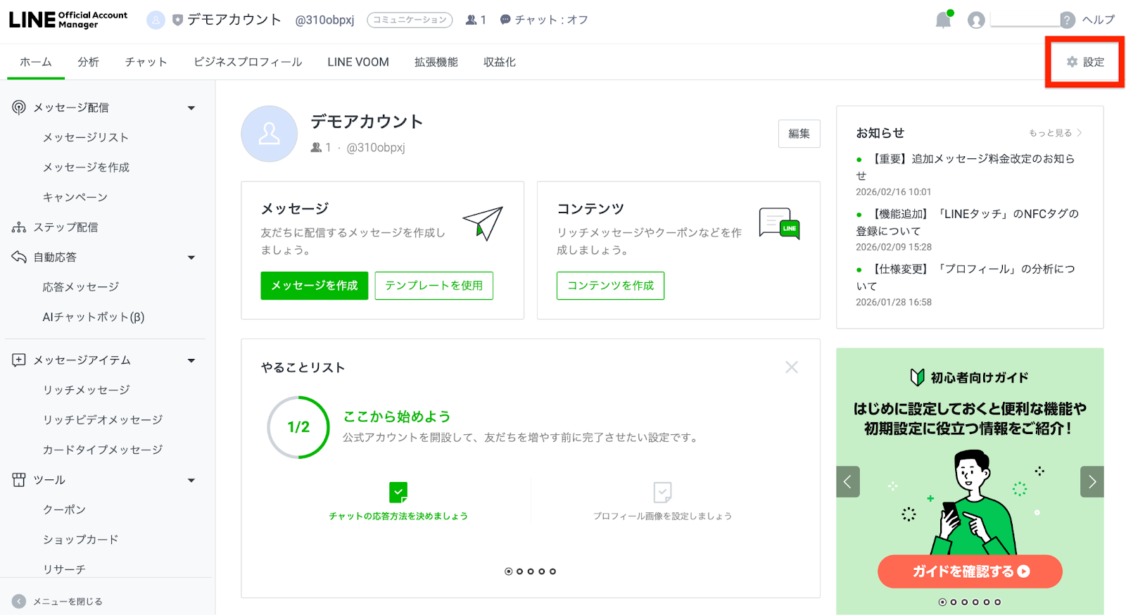The width and height of the screenshot is (1126, 615).
Task: Open the LINE VOOM tab
Action: click(x=358, y=62)
